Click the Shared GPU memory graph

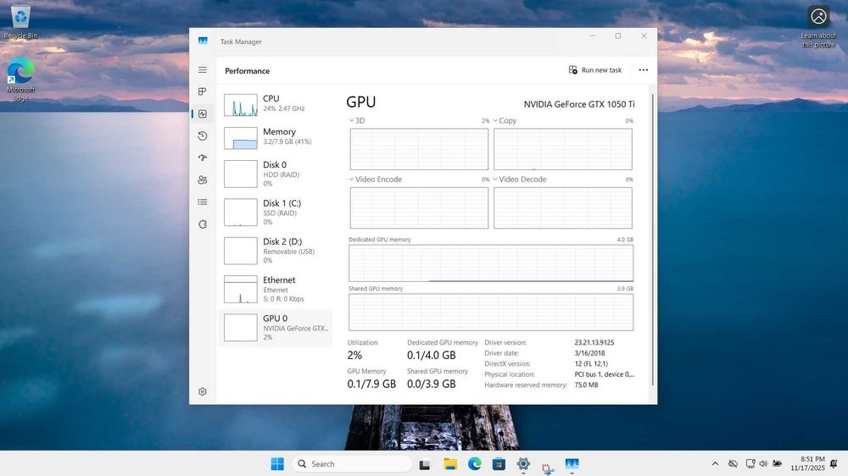[x=491, y=313]
